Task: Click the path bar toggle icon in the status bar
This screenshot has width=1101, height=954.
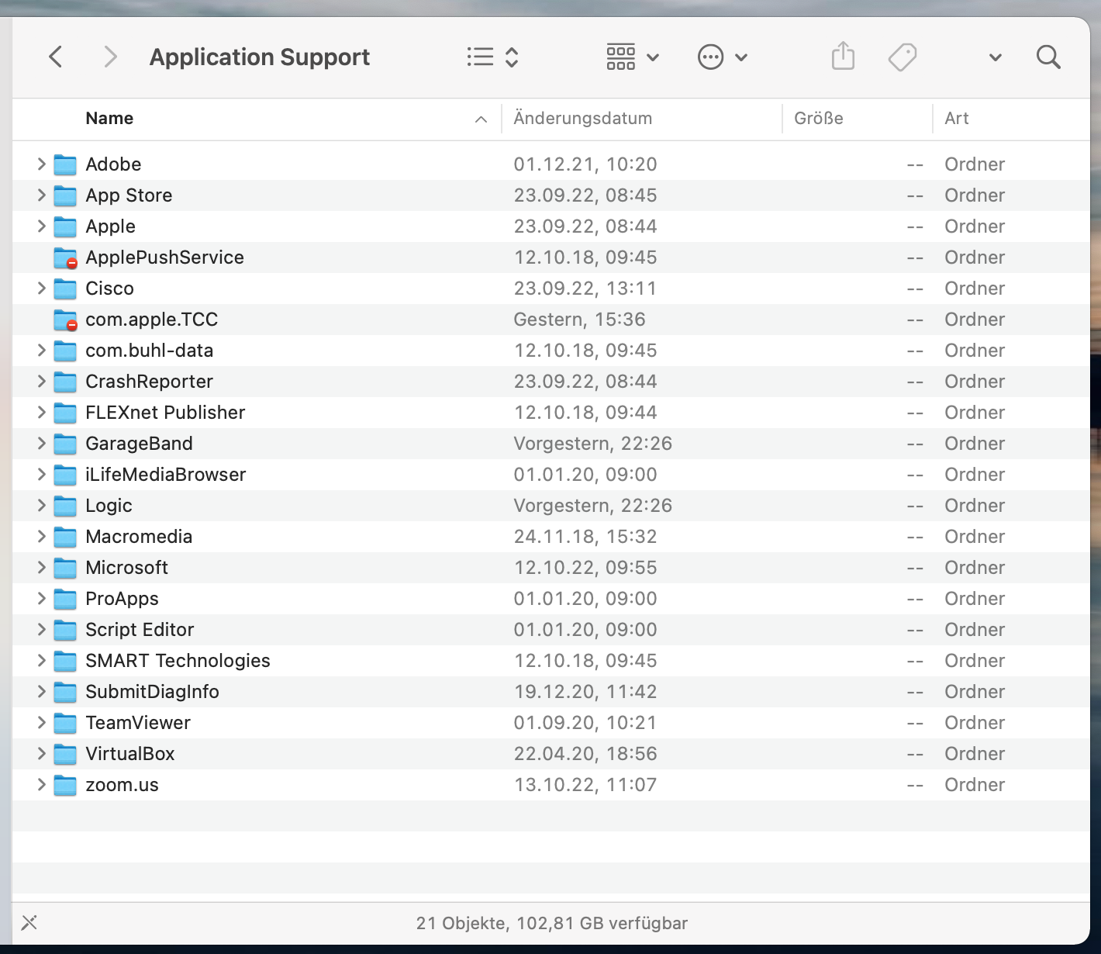Action: (29, 922)
